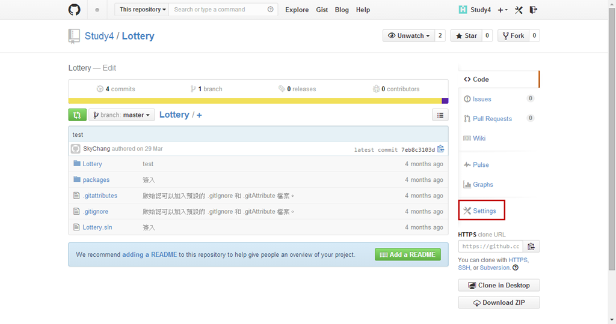Copy the HTTPS clone URL to clipboard
Image resolution: width=616 pixels, height=324 pixels.
(531, 247)
